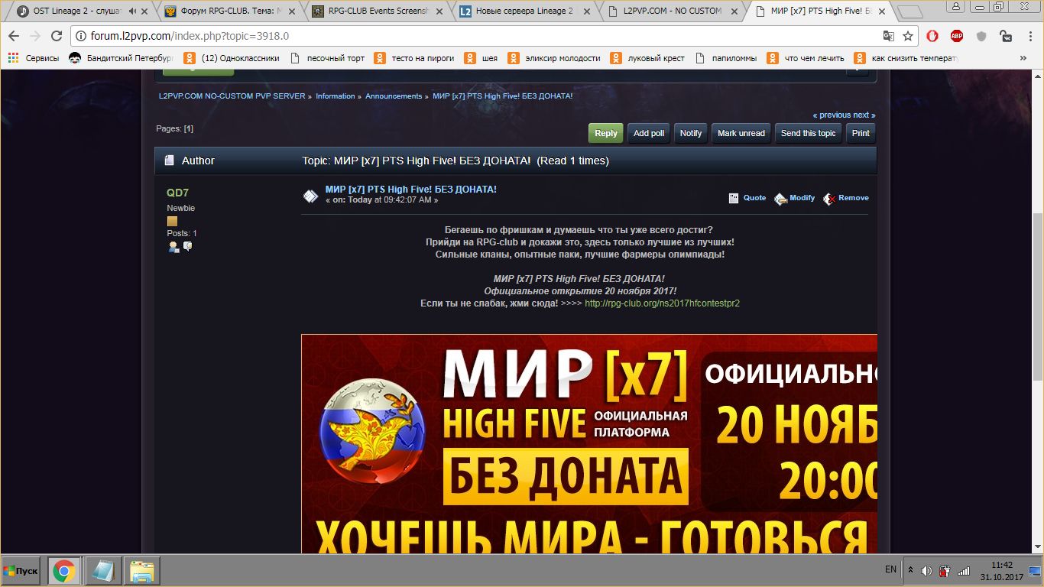Go to the previous topic link
The image size is (1044, 587).
click(x=832, y=115)
